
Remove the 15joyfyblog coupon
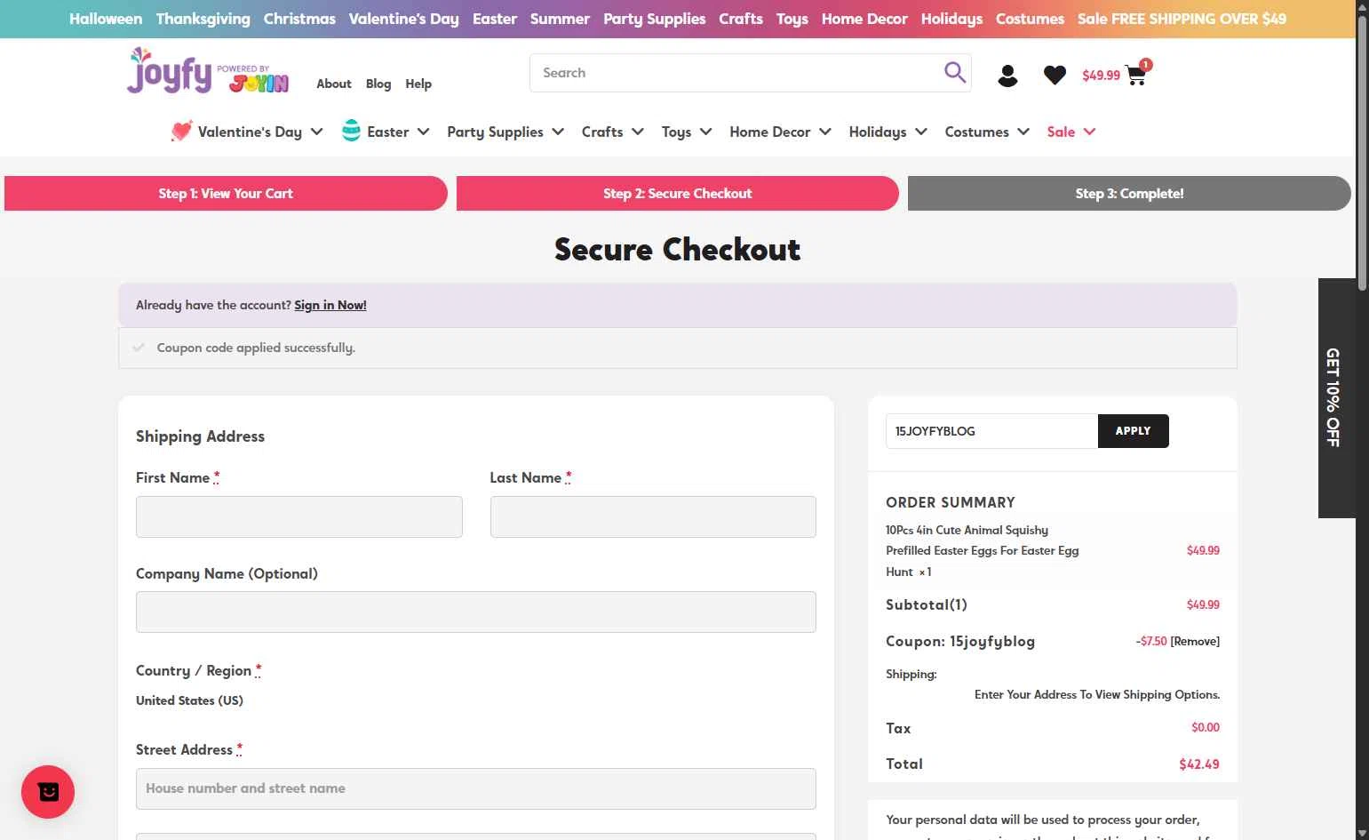1195,641
